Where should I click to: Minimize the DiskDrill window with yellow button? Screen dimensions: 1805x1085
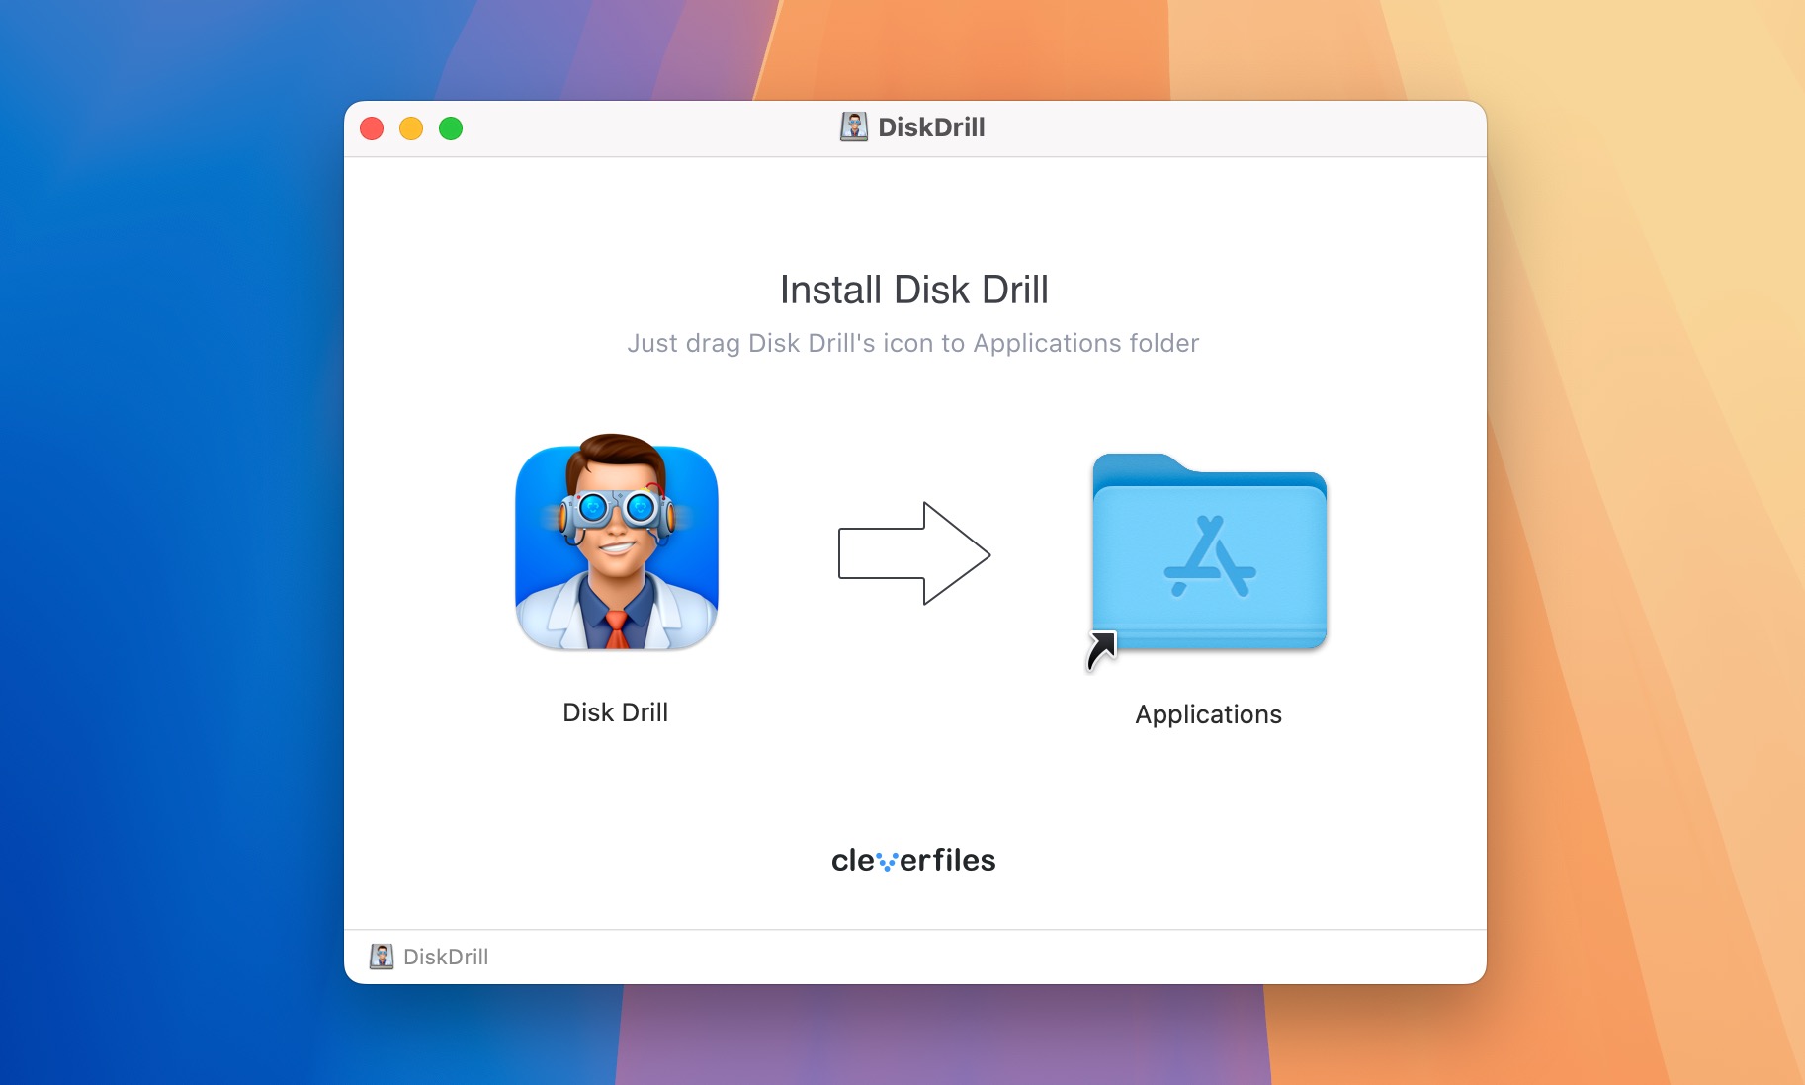[411, 128]
